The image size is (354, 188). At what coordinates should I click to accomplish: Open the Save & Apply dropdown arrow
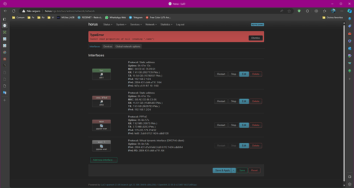(x=233, y=171)
